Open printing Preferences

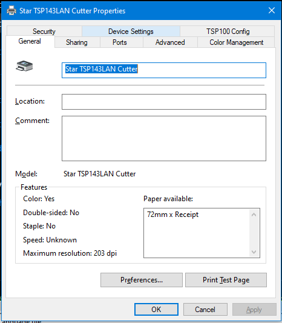point(142,280)
